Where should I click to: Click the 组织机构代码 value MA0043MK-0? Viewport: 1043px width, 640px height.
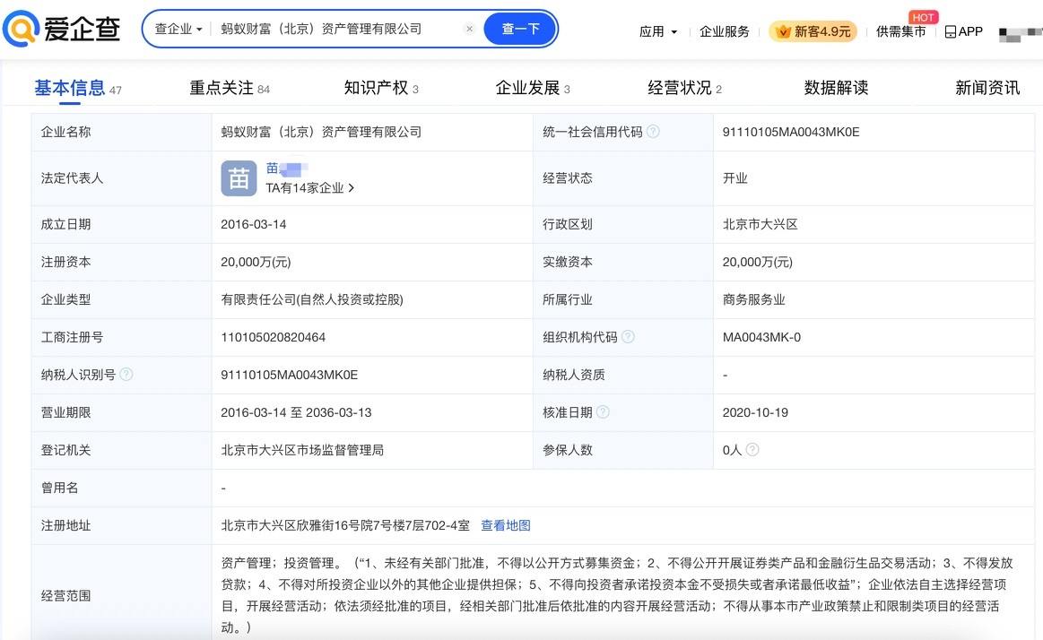[761, 337]
